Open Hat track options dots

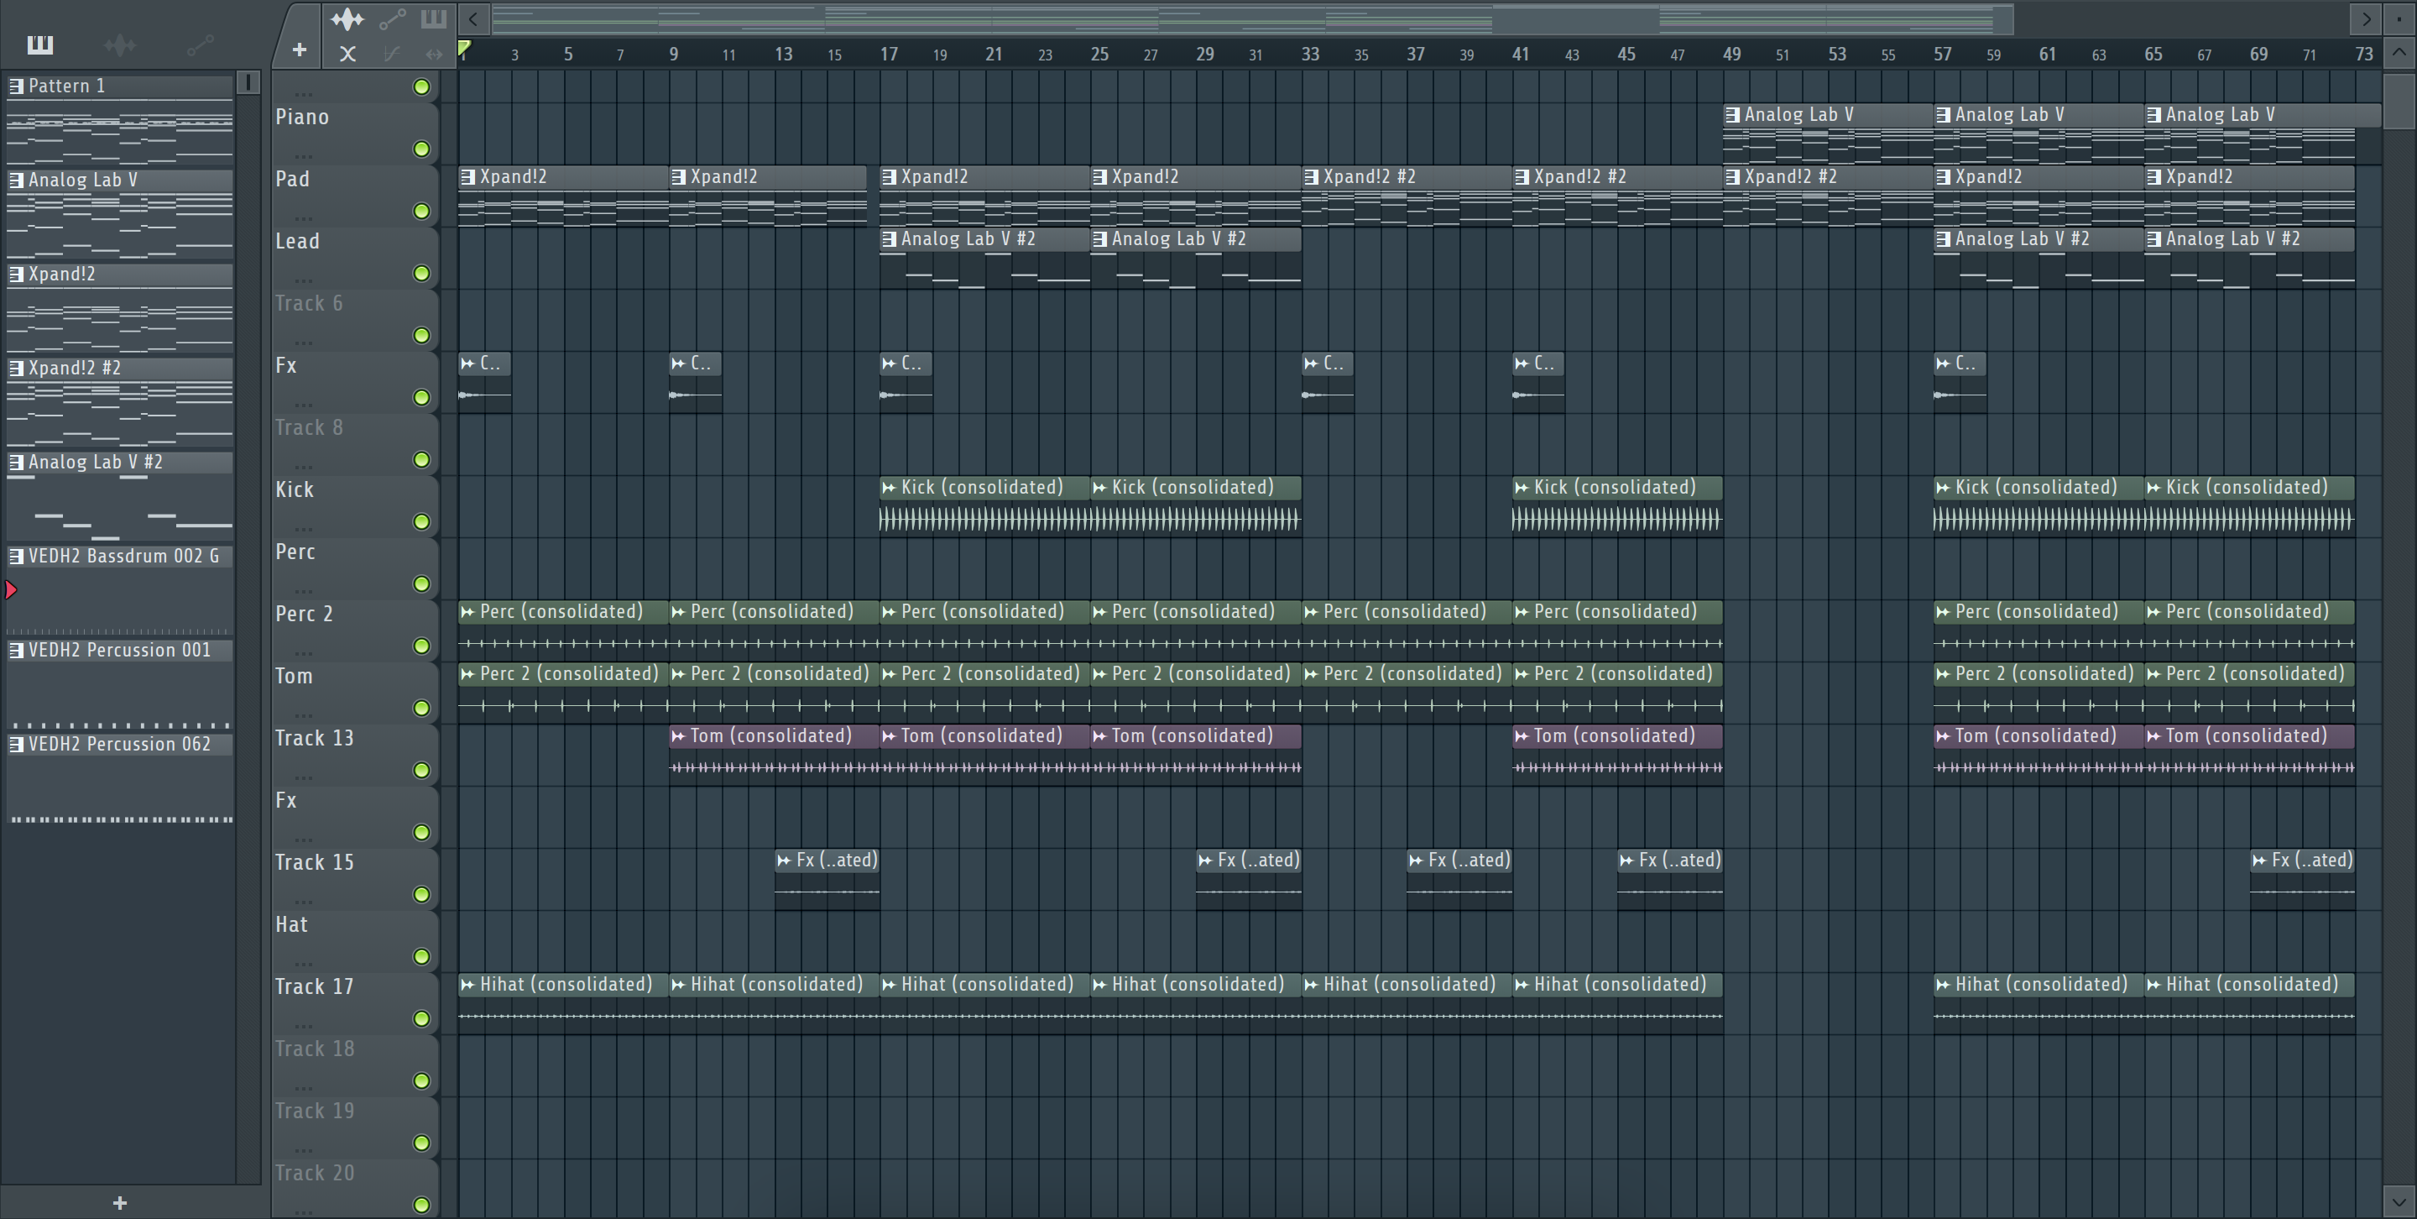click(302, 963)
